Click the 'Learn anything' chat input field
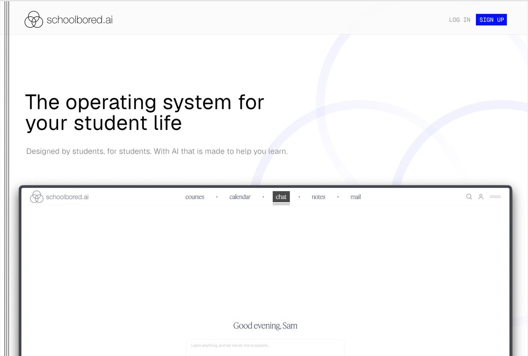The image size is (528, 356). [x=265, y=348]
